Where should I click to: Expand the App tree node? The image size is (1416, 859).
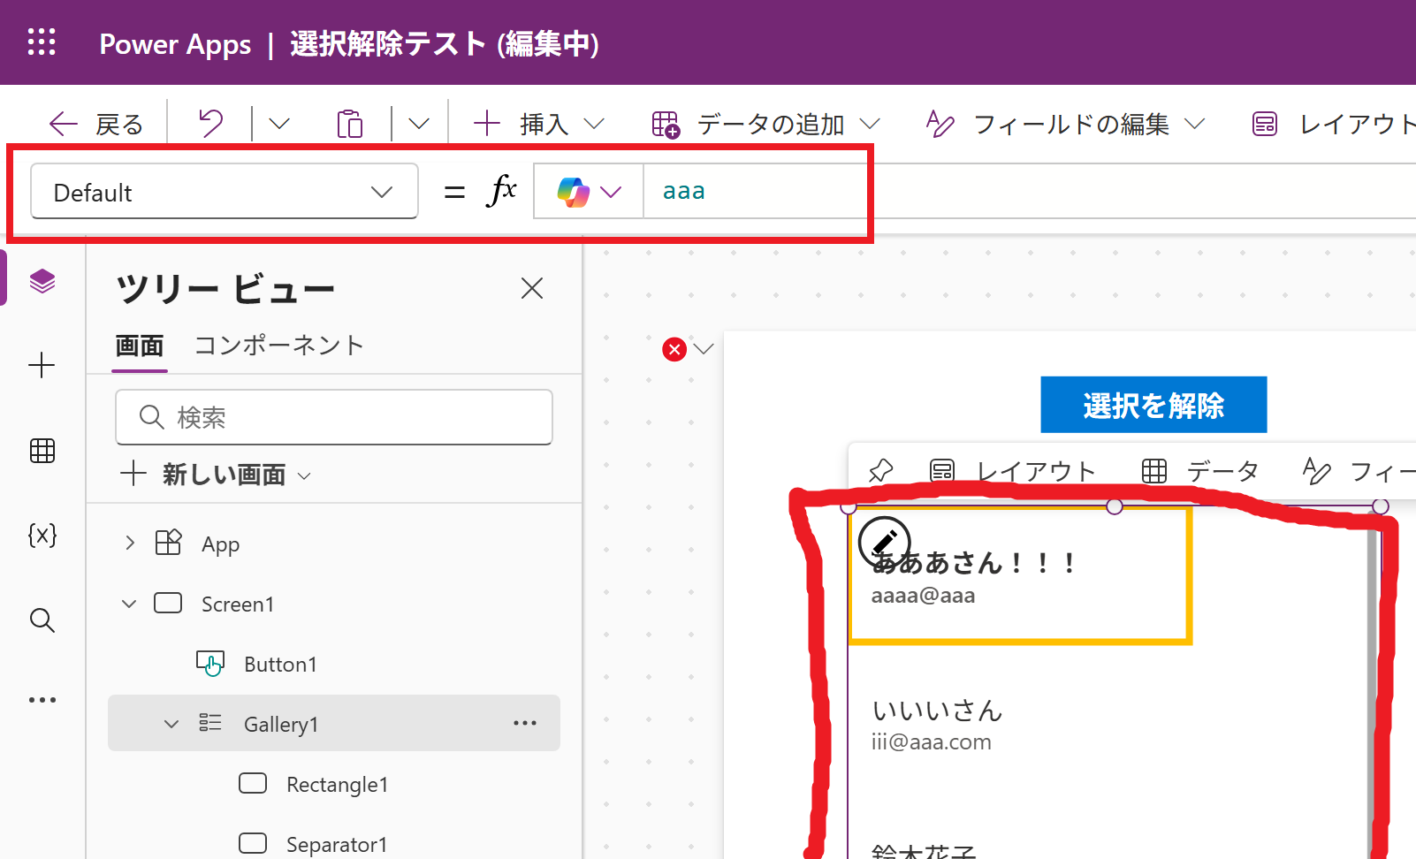[x=130, y=543]
